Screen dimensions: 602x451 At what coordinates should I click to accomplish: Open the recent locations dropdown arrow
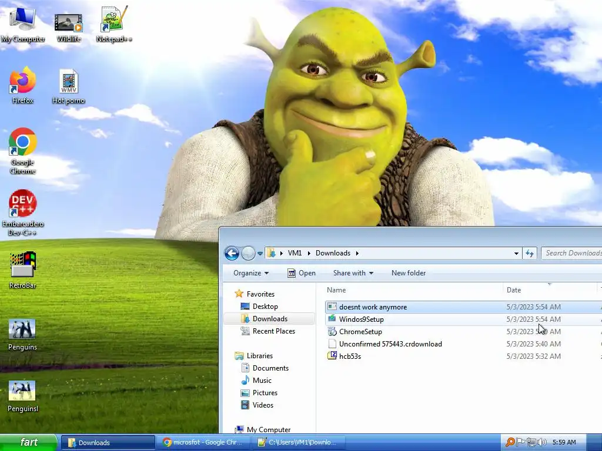pos(260,253)
